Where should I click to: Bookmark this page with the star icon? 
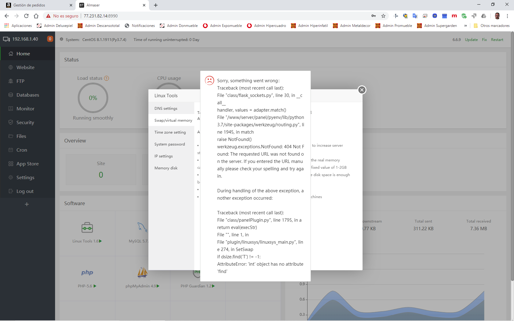383,16
